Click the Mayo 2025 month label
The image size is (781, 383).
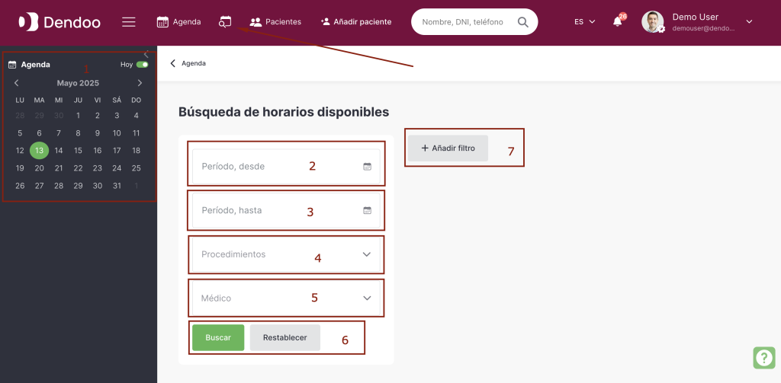tap(79, 83)
